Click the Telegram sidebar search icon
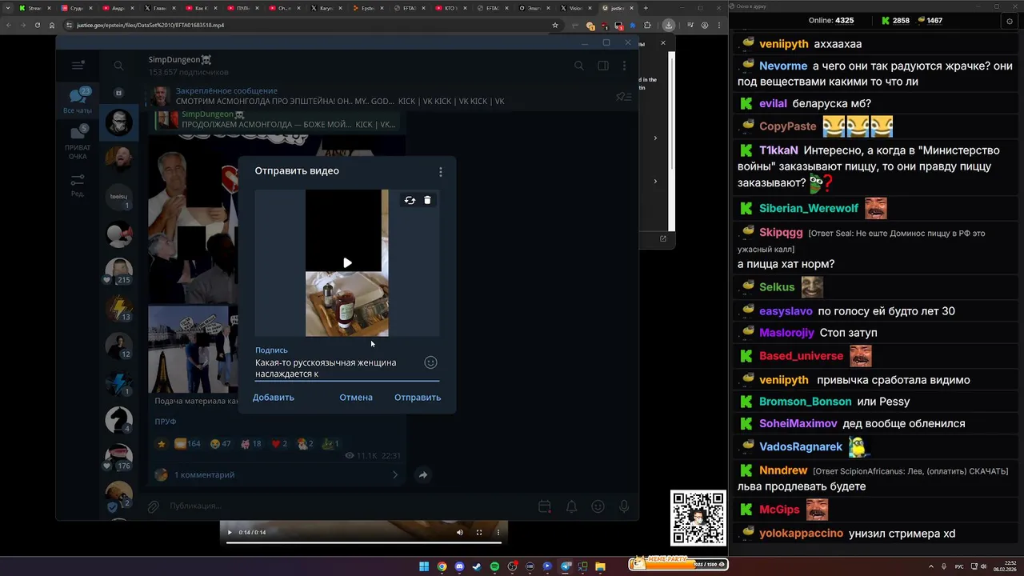This screenshot has height=576, width=1024. (x=118, y=66)
